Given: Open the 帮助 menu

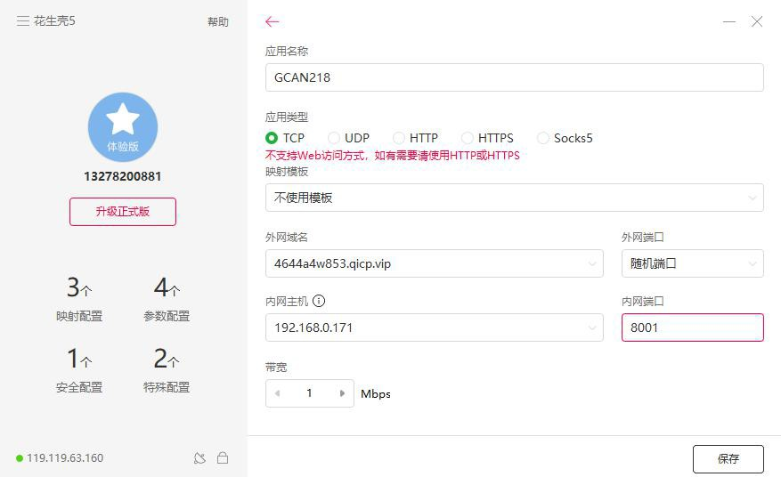Looking at the screenshot, I should [218, 22].
